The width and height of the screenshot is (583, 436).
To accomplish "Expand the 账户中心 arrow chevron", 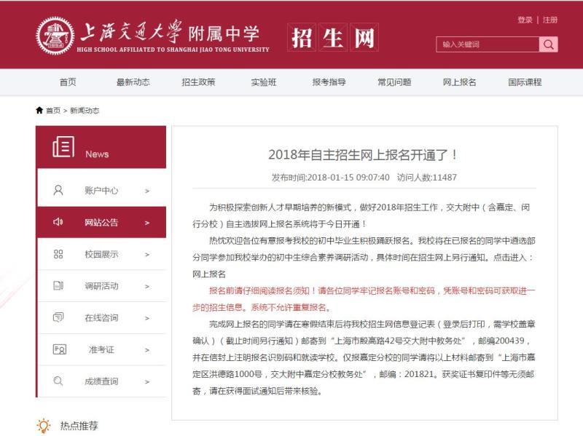I will (146, 191).
